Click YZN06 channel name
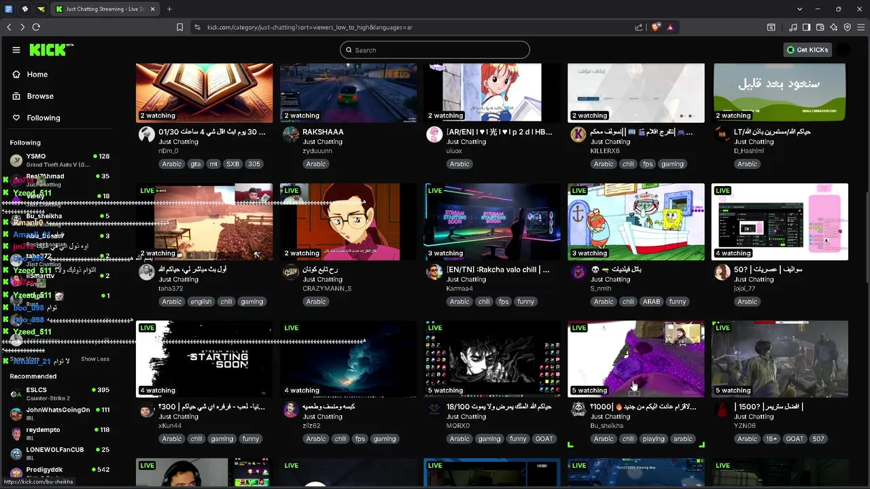 [x=744, y=426]
